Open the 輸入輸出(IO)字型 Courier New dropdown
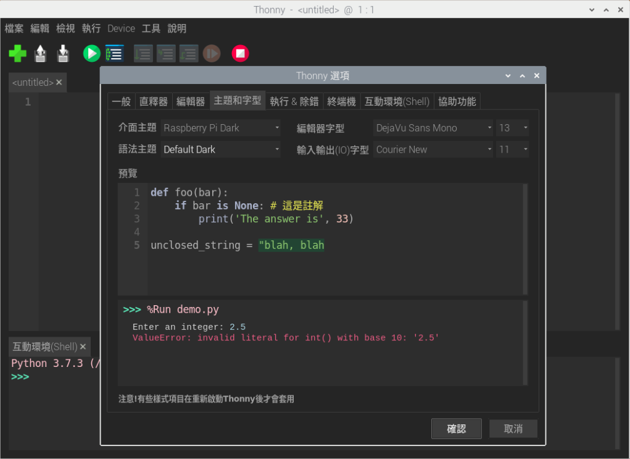This screenshot has height=459, width=630. (x=433, y=149)
